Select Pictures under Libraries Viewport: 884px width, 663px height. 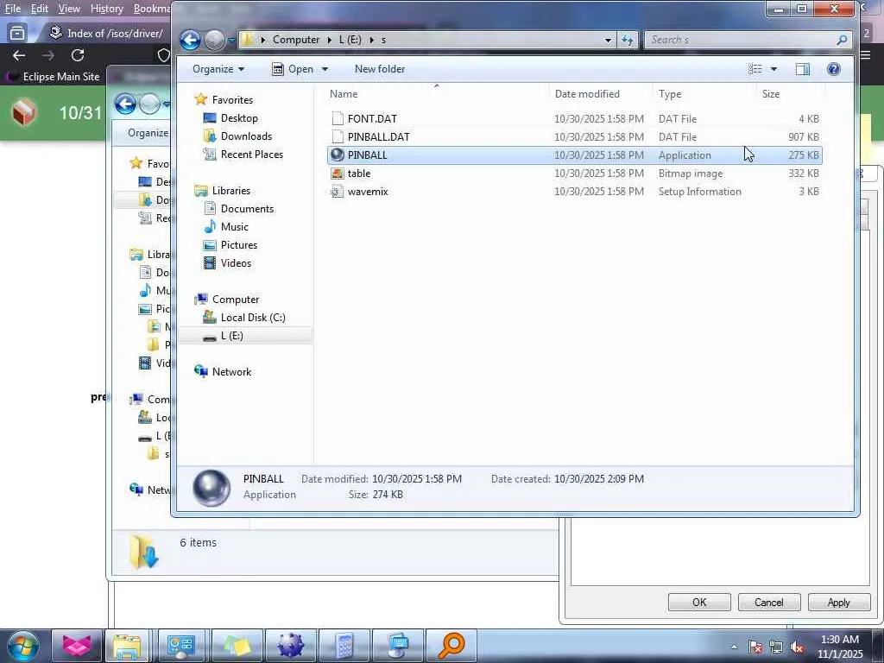[x=238, y=244]
